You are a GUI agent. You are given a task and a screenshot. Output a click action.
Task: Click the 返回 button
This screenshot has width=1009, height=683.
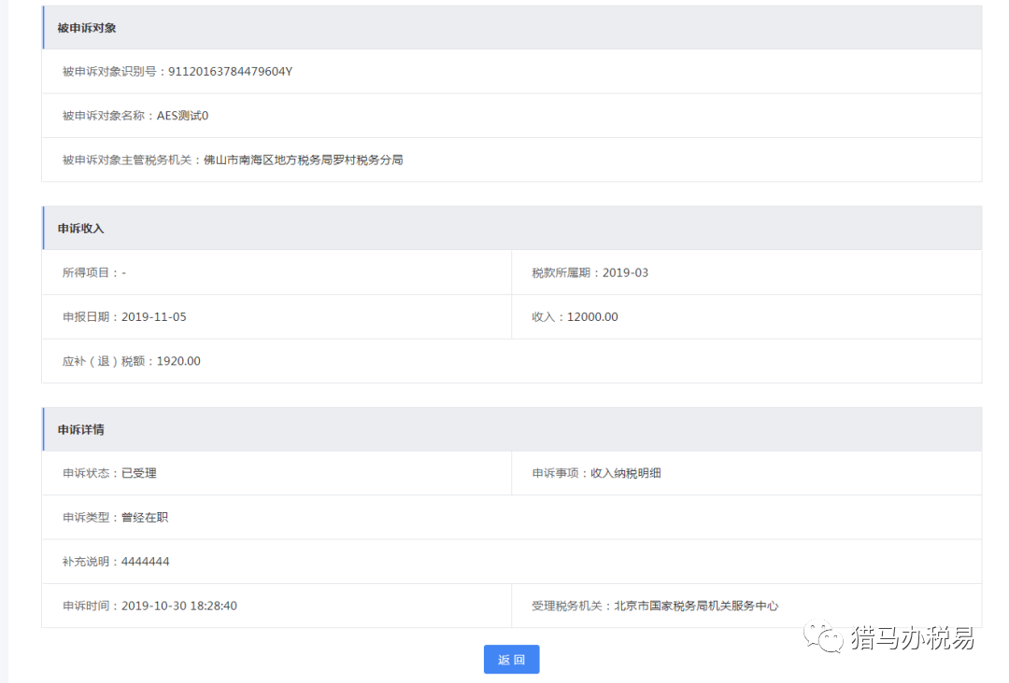tap(512, 660)
